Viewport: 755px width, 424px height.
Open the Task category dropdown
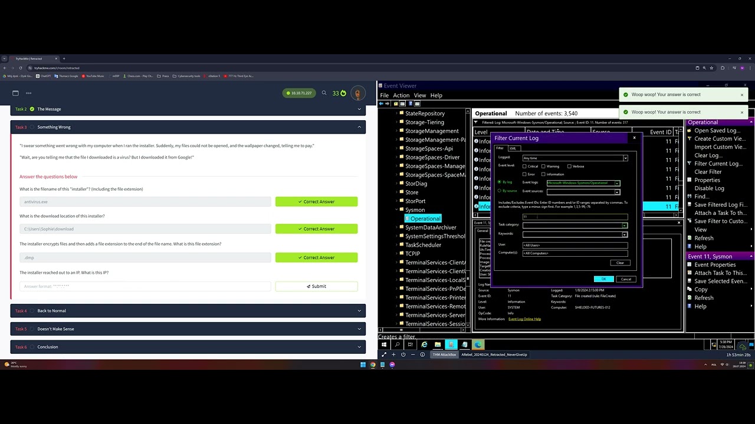[x=625, y=225]
